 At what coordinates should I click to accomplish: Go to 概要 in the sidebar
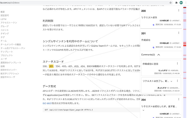tap(3, 12)
